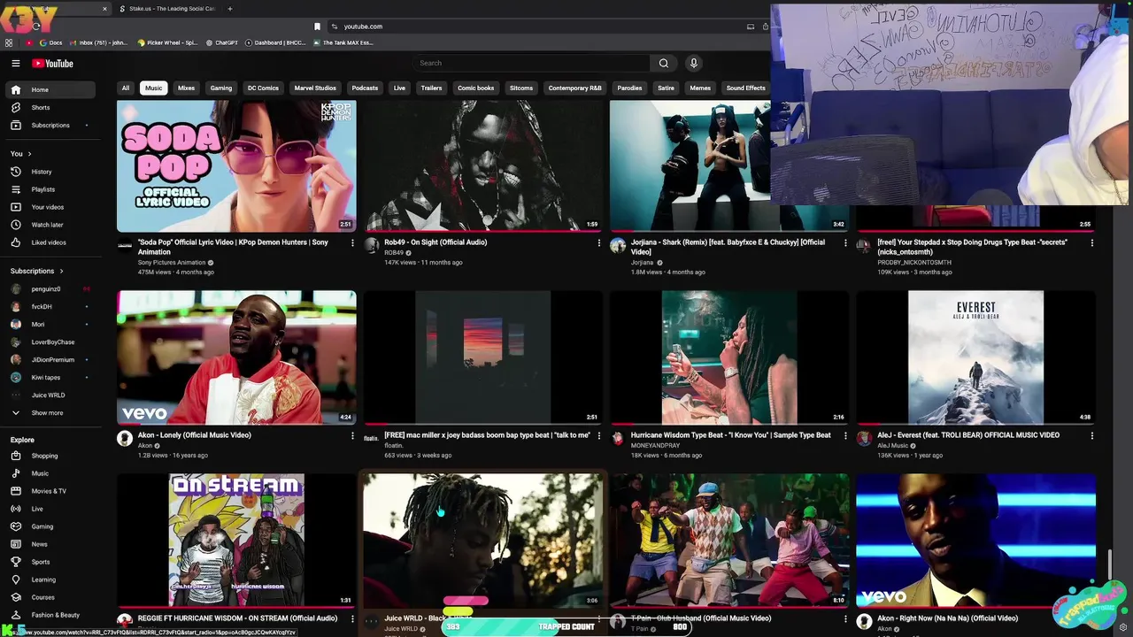The image size is (1133, 637).
Task: Select the All filter chip
Action: [126, 88]
